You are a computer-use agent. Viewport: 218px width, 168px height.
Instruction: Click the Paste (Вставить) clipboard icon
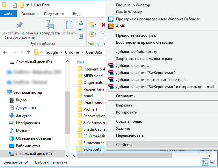(x=69, y=25)
